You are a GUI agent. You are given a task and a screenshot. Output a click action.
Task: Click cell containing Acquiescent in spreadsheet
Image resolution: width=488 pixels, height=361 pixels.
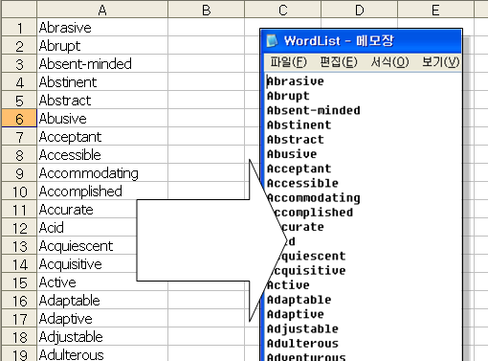click(x=87, y=245)
